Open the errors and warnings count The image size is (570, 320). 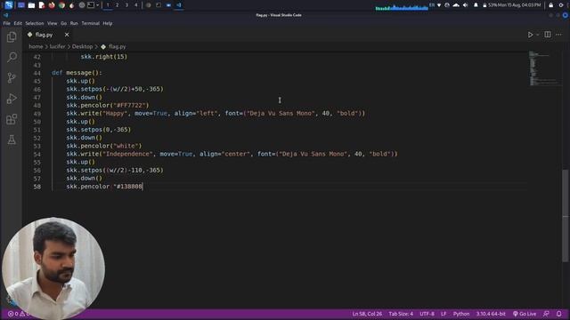(18, 314)
